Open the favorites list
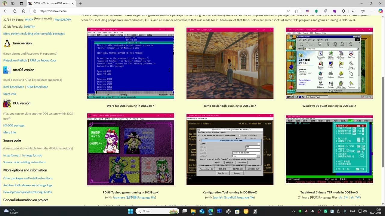This screenshot has width=385, height=216. tap(363, 11)
